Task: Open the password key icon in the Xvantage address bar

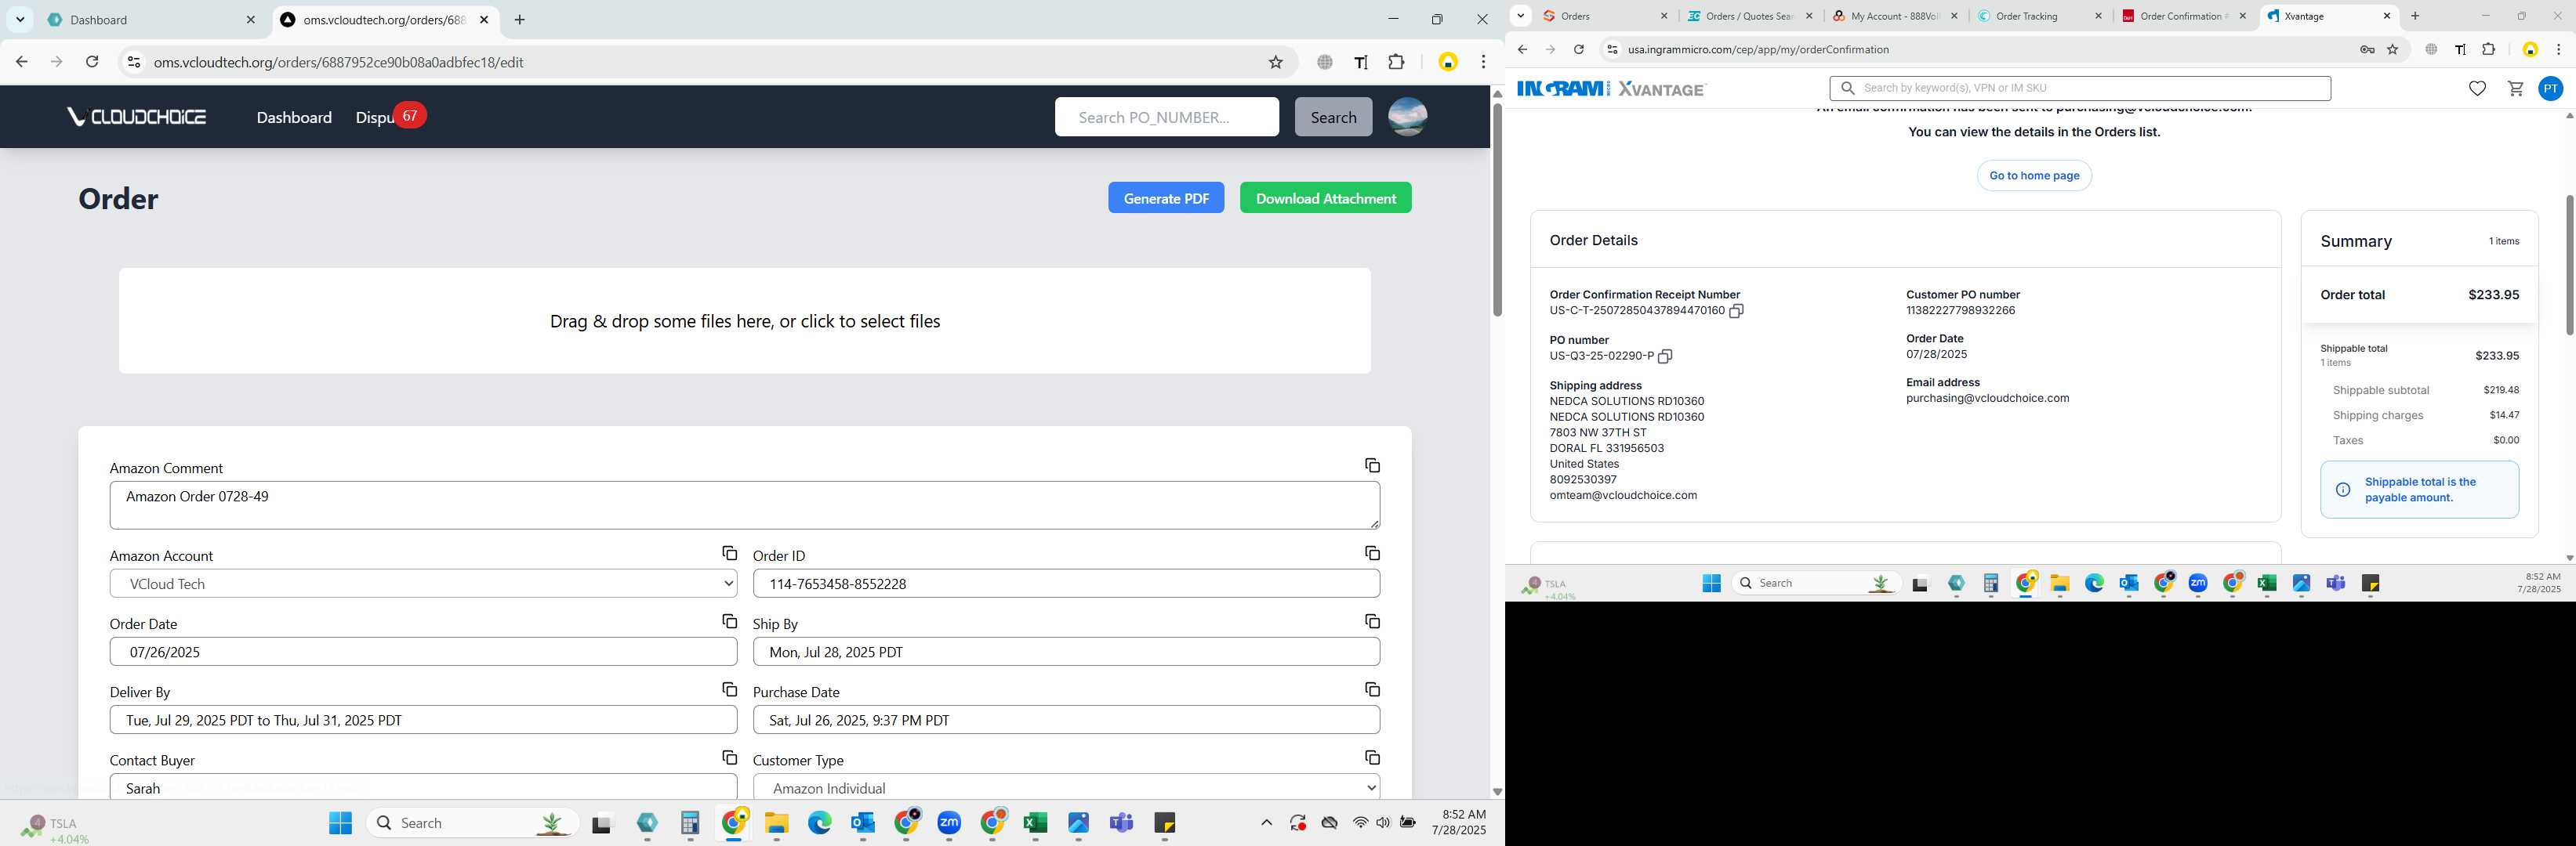Action: click(x=2367, y=50)
